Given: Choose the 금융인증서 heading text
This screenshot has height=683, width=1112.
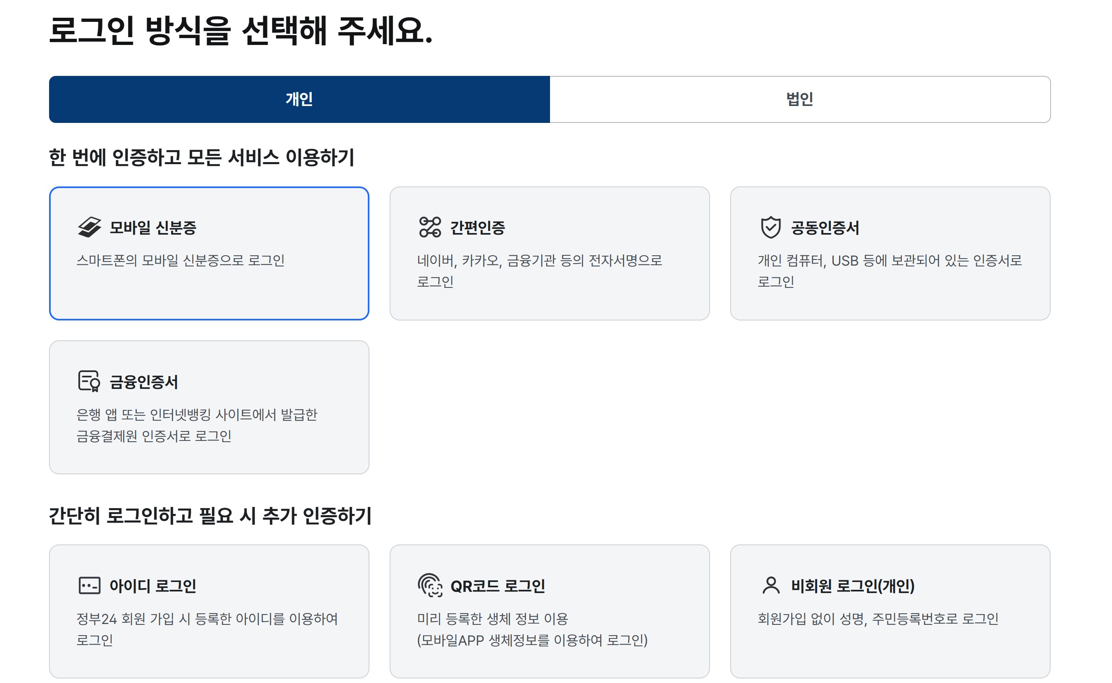Looking at the screenshot, I should (143, 382).
